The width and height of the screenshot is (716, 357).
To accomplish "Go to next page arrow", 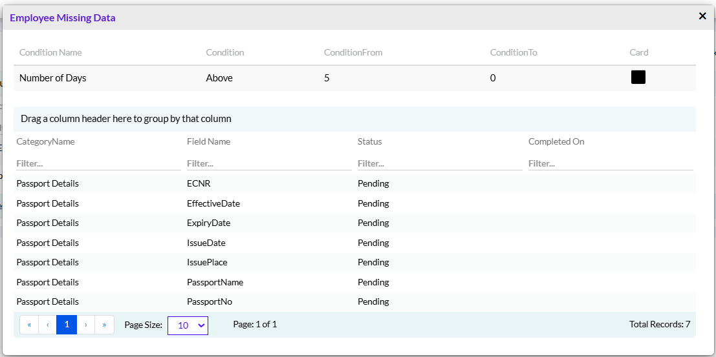I will 86,325.
